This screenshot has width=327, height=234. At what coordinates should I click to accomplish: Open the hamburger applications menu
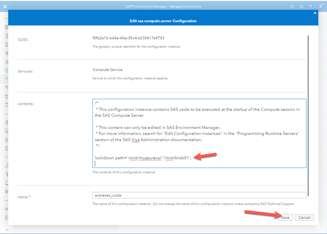coord(5,7)
